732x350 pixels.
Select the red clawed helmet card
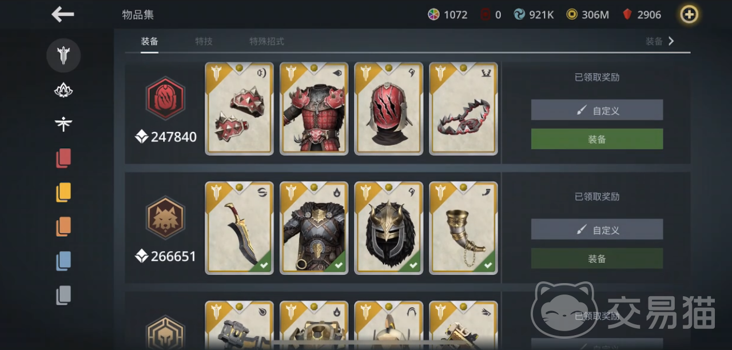pyautogui.click(x=389, y=109)
